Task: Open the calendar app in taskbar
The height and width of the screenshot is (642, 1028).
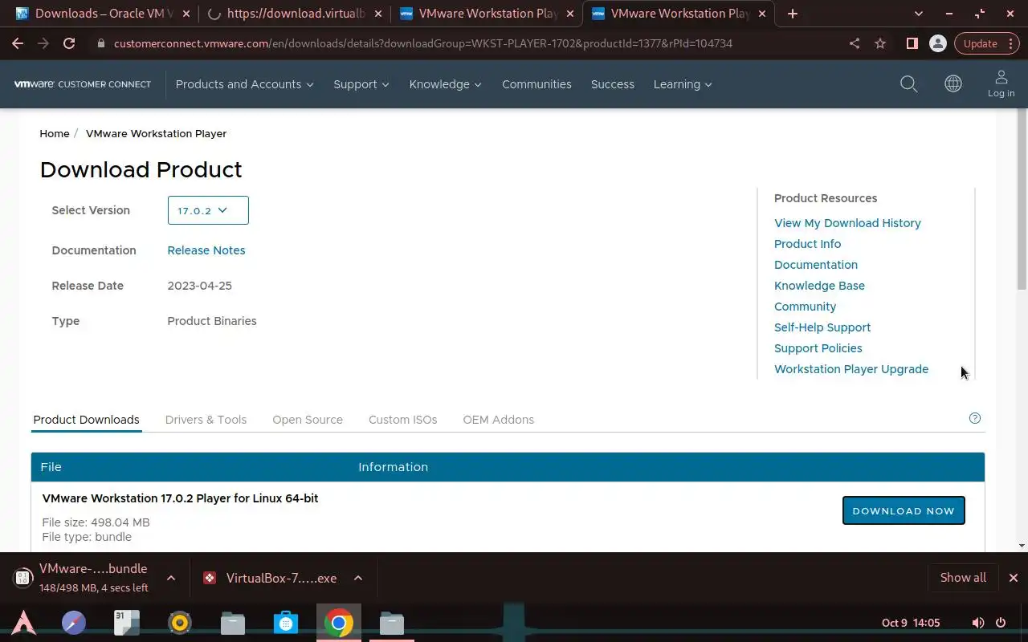Action: pos(127,623)
